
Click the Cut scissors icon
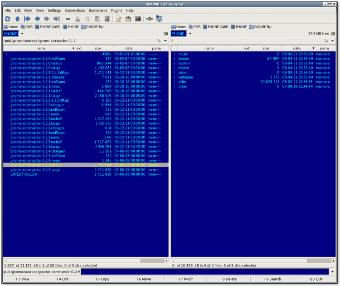pyautogui.click(x=78, y=19)
